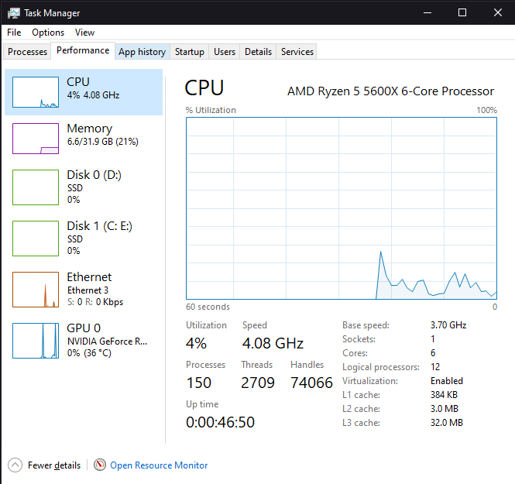Collapse view with Fewer details arrow

[15, 465]
